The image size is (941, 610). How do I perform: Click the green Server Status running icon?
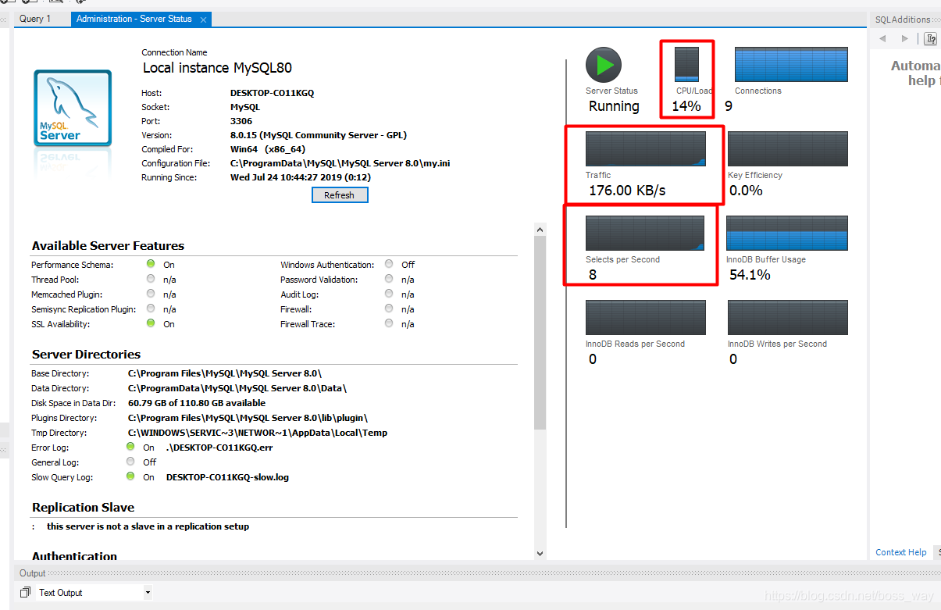coord(604,65)
